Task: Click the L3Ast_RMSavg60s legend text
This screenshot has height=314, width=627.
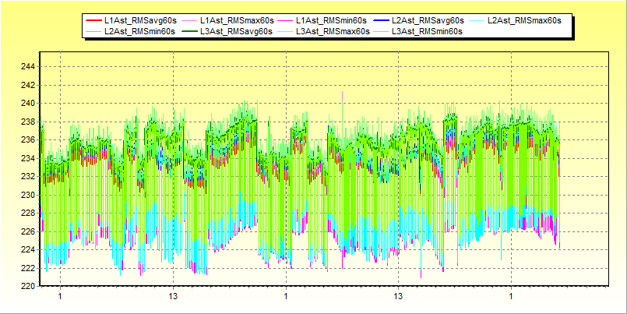Action: 235,31
